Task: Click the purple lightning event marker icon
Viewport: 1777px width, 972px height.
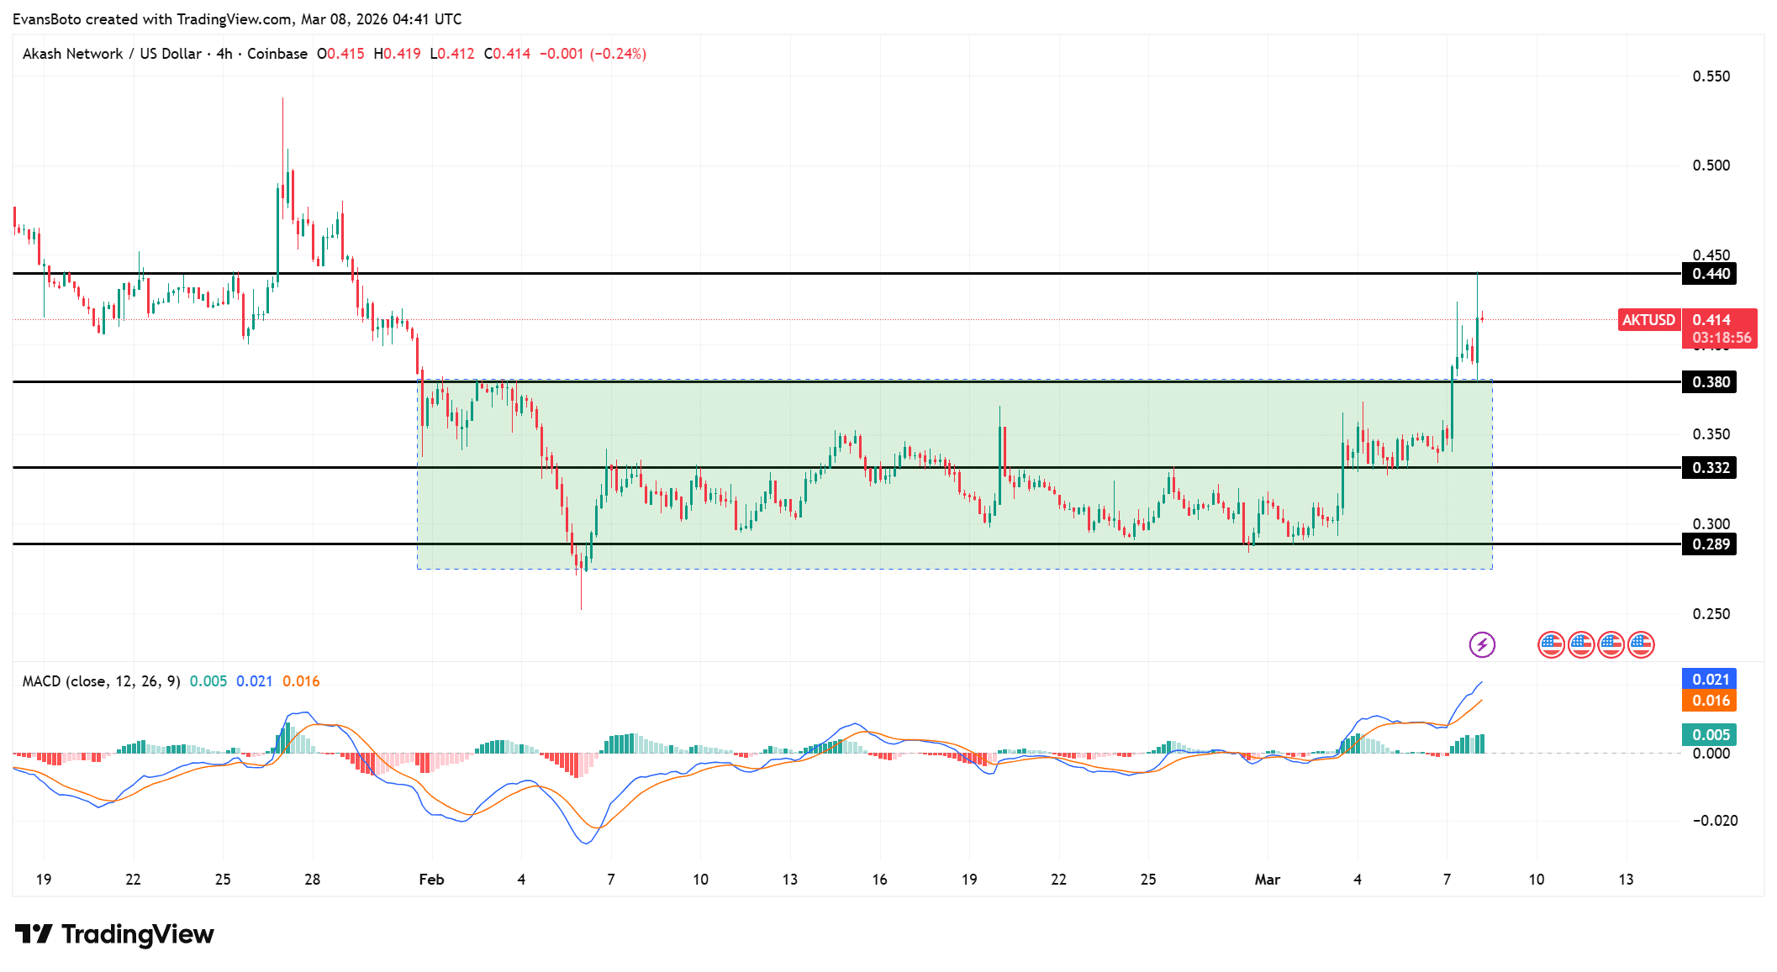Action: tap(1483, 644)
